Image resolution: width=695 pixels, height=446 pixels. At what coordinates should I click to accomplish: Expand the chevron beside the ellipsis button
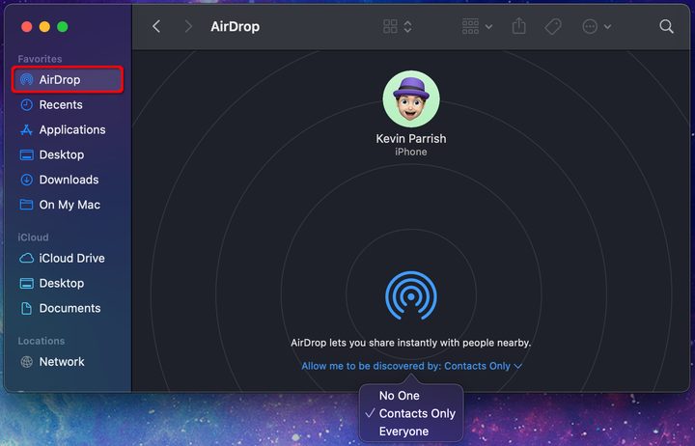(x=608, y=27)
